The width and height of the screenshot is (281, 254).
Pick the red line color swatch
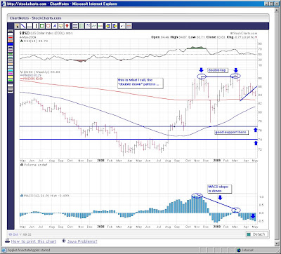click(11, 37)
